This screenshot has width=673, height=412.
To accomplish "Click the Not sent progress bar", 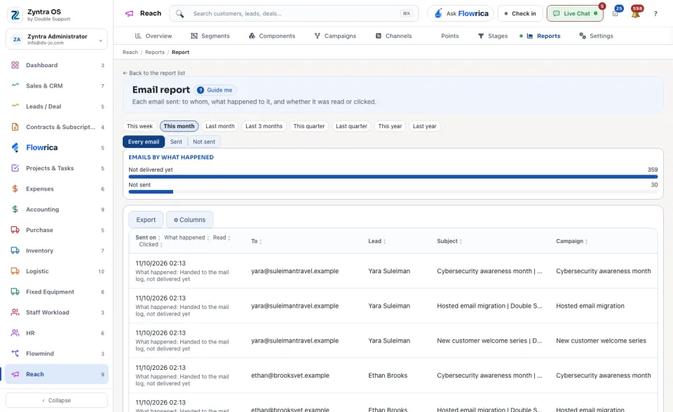I will coord(393,192).
